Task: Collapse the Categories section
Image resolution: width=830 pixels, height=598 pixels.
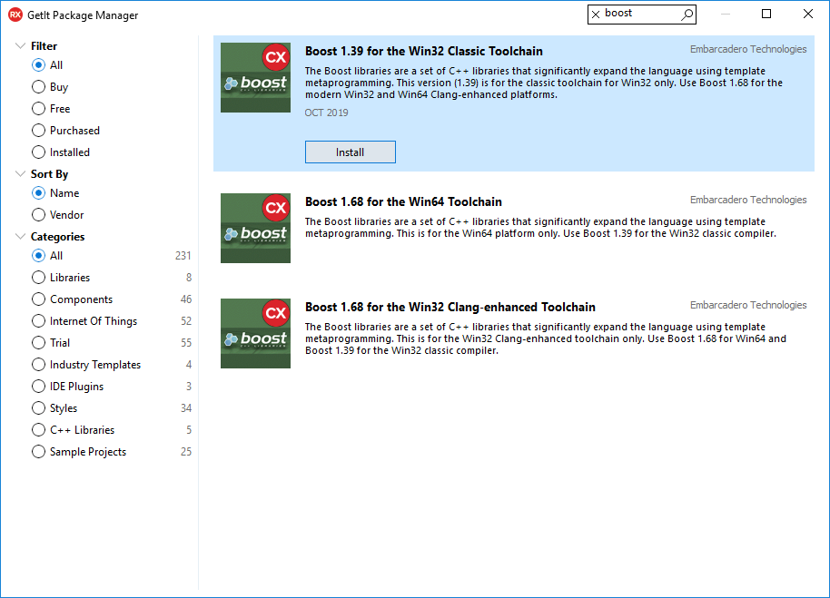Action: (x=20, y=236)
